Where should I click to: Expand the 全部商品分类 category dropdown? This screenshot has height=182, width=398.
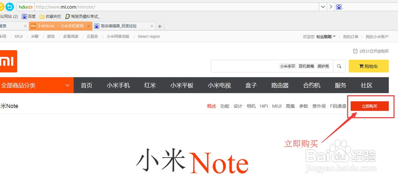point(36,85)
